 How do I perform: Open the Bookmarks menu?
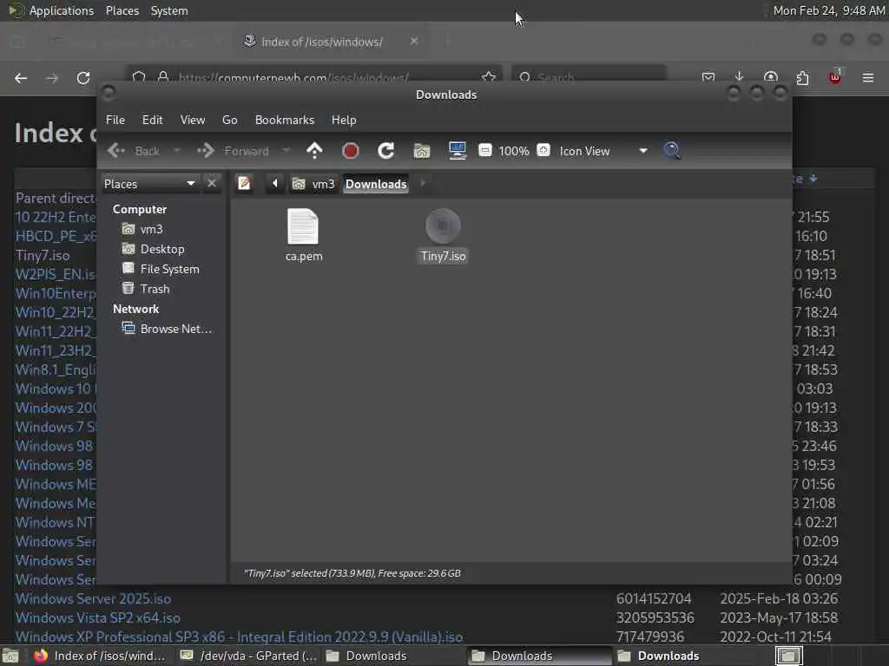tap(285, 120)
